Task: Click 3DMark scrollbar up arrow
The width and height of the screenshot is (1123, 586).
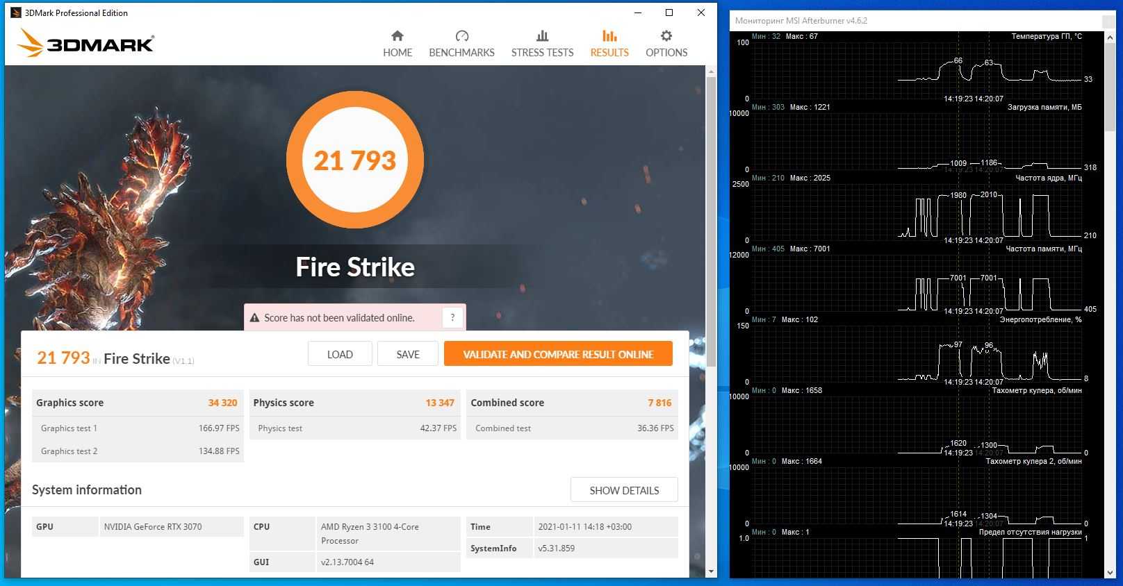Action: click(x=711, y=72)
